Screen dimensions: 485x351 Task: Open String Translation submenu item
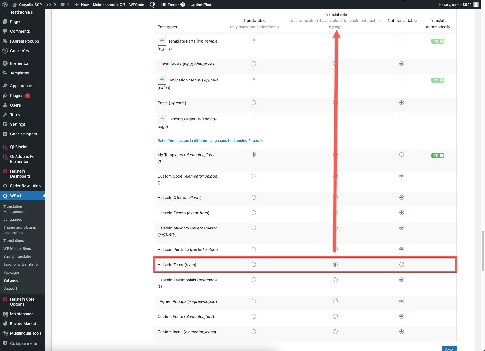point(18,257)
